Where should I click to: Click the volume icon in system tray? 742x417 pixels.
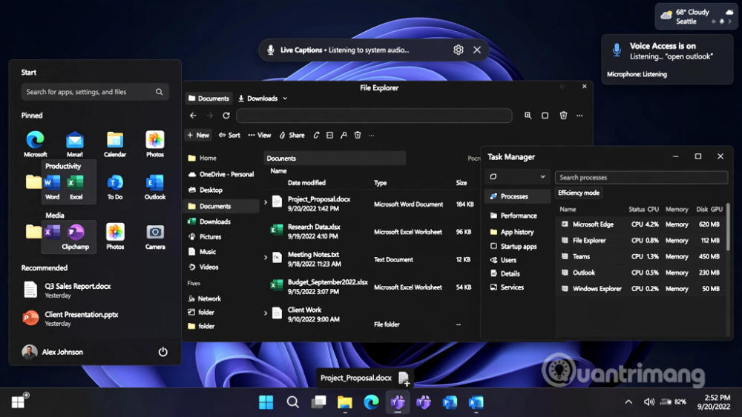tap(649, 402)
